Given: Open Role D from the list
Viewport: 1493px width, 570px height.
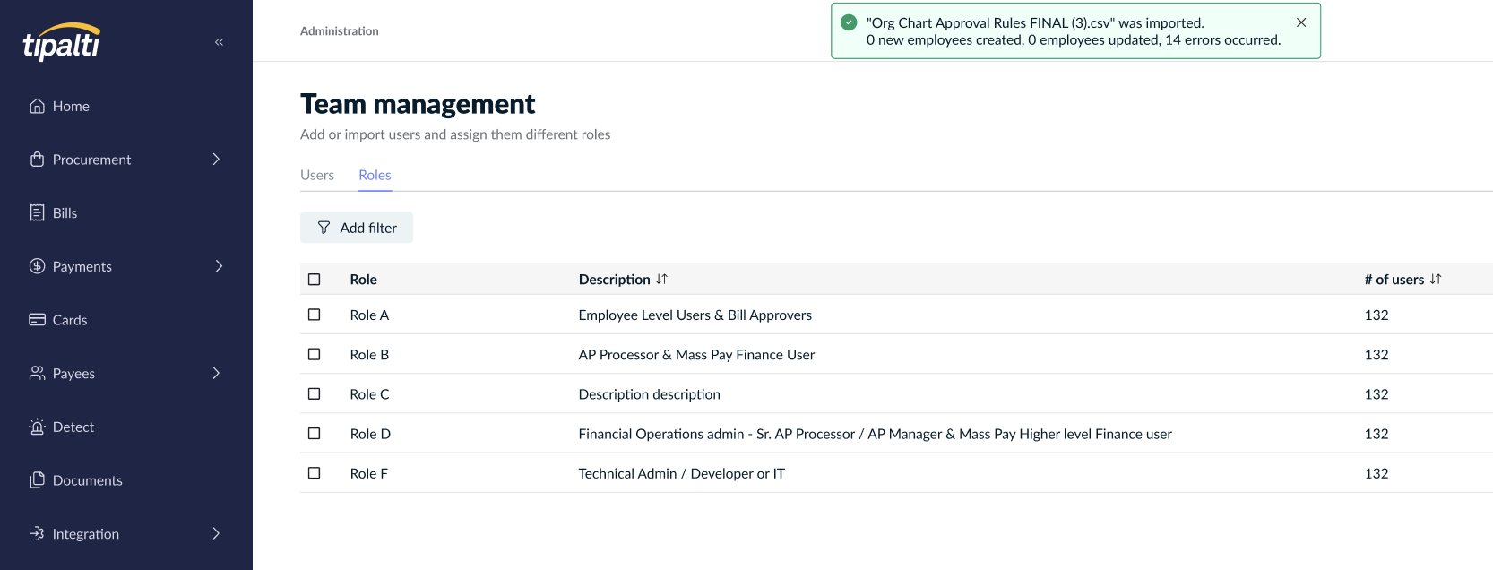Looking at the screenshot, I should (370, 433).
